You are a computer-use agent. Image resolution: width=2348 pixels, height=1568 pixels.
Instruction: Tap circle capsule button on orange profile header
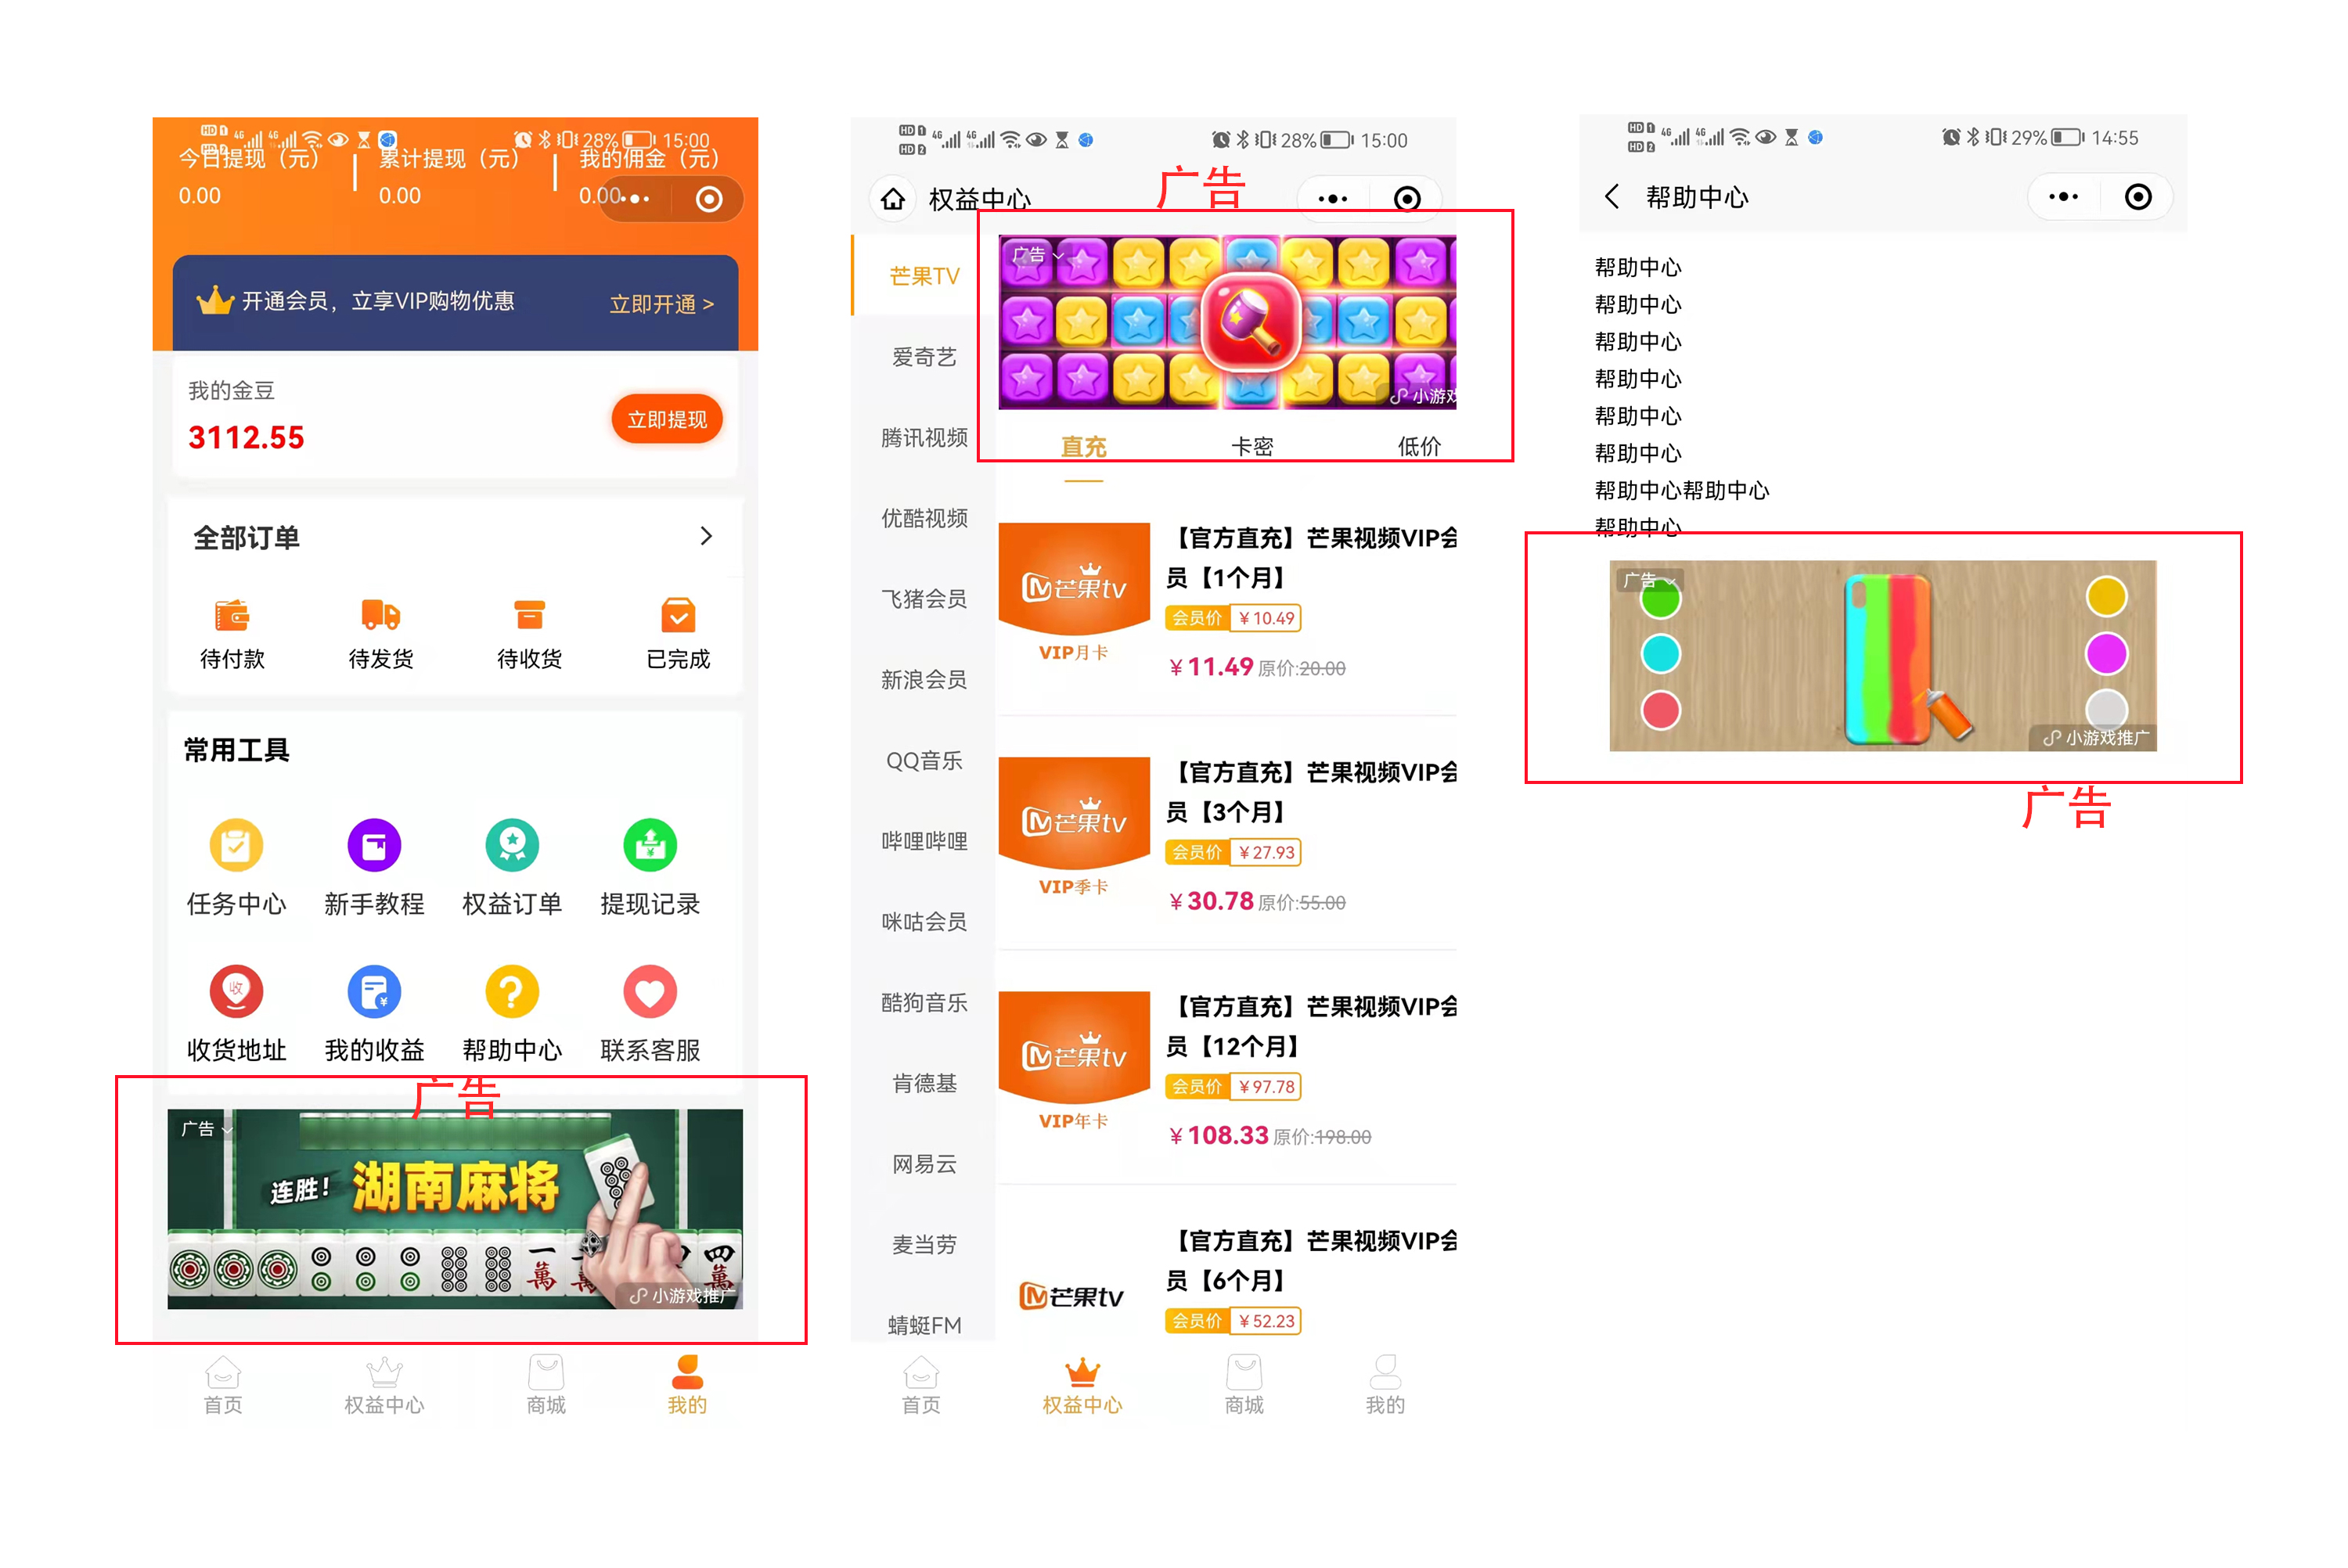pyautogui.click(x=709, y=199)
